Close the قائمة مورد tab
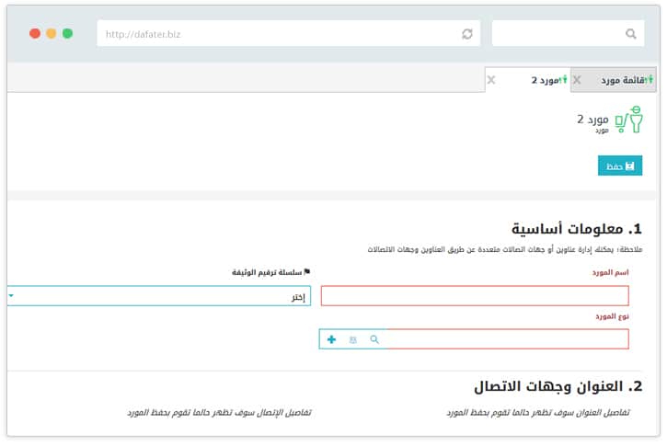The height and width of the screenshot is (446, 667). click(x=577, y=80)
